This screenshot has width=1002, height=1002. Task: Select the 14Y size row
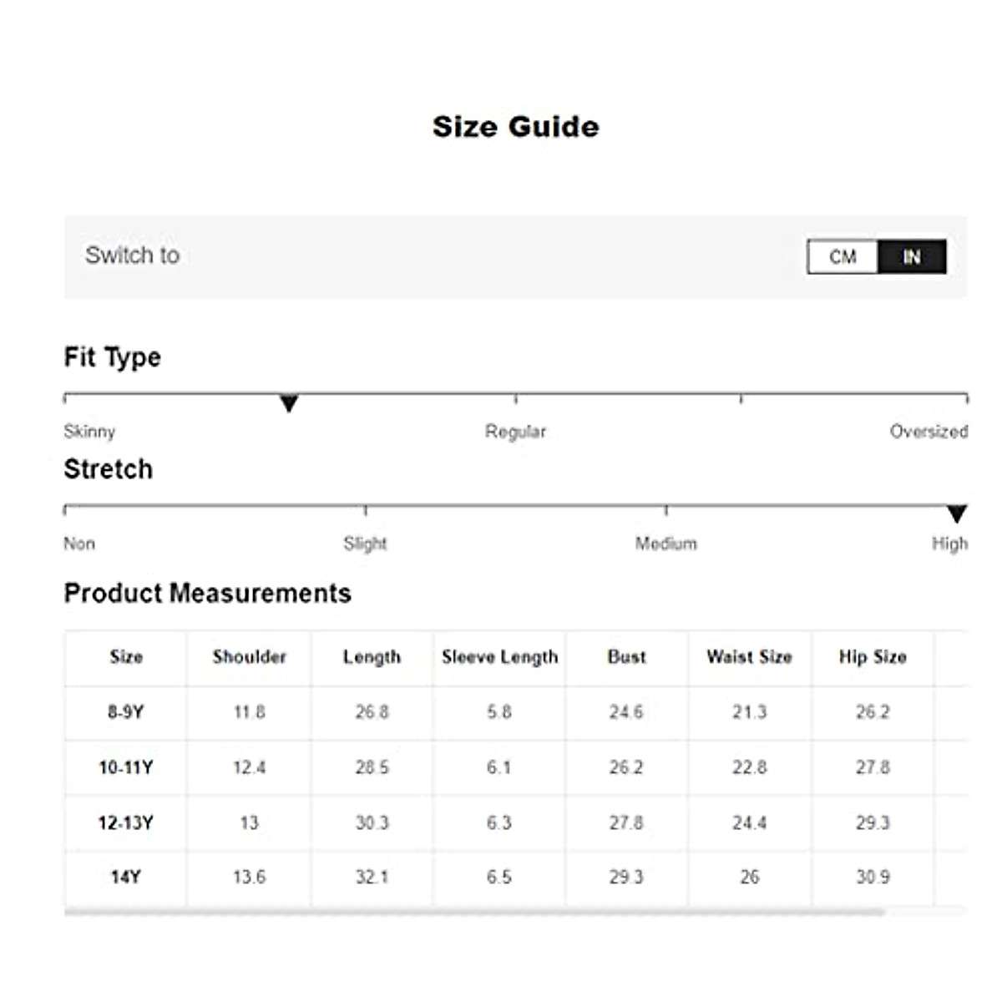click(125, 877)
